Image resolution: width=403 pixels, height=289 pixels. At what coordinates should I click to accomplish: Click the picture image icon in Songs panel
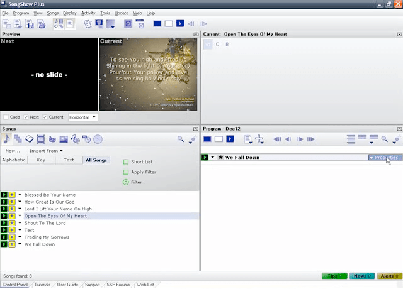(64, 139)
